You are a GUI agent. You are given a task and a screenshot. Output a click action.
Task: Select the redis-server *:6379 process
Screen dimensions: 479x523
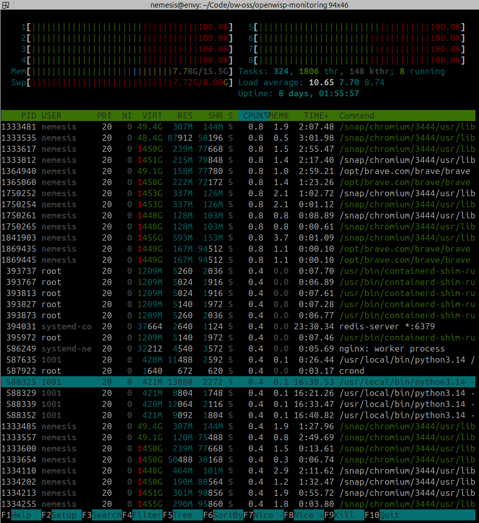coord(238,326)
